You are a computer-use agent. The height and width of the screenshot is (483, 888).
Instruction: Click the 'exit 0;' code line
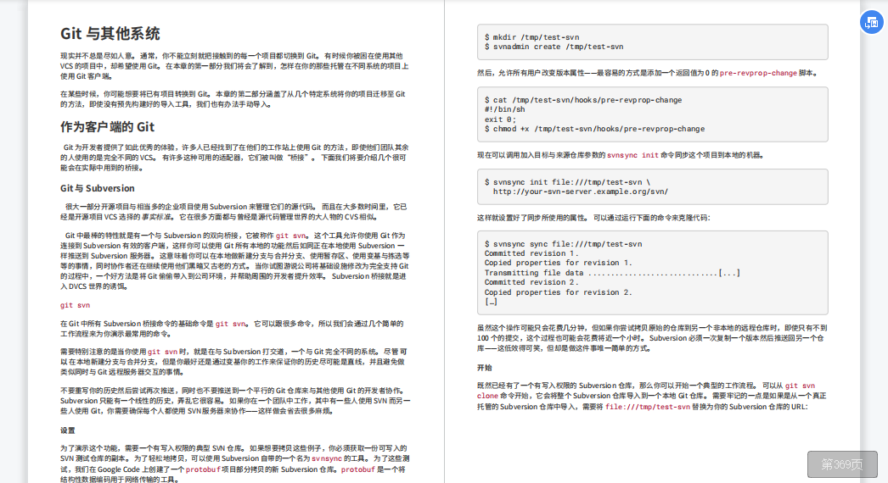[500, 119]
